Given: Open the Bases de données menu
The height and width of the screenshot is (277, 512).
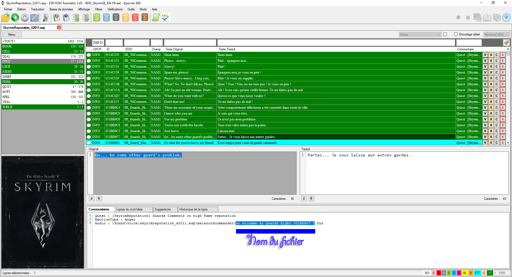Looking at the screenshot, I should pyautogui.click(x=61, y=9).
